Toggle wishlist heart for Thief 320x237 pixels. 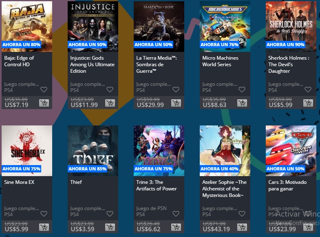tap(110, 214)
